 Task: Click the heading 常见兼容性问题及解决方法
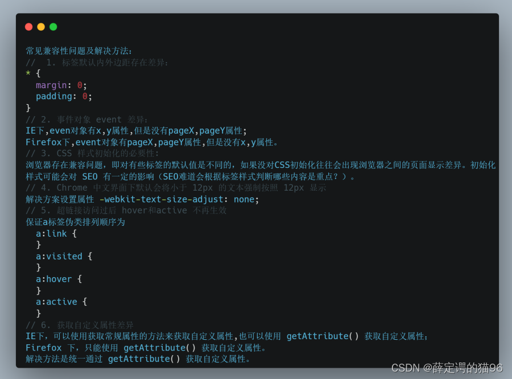pyautogui.click(x=79, y=51)
